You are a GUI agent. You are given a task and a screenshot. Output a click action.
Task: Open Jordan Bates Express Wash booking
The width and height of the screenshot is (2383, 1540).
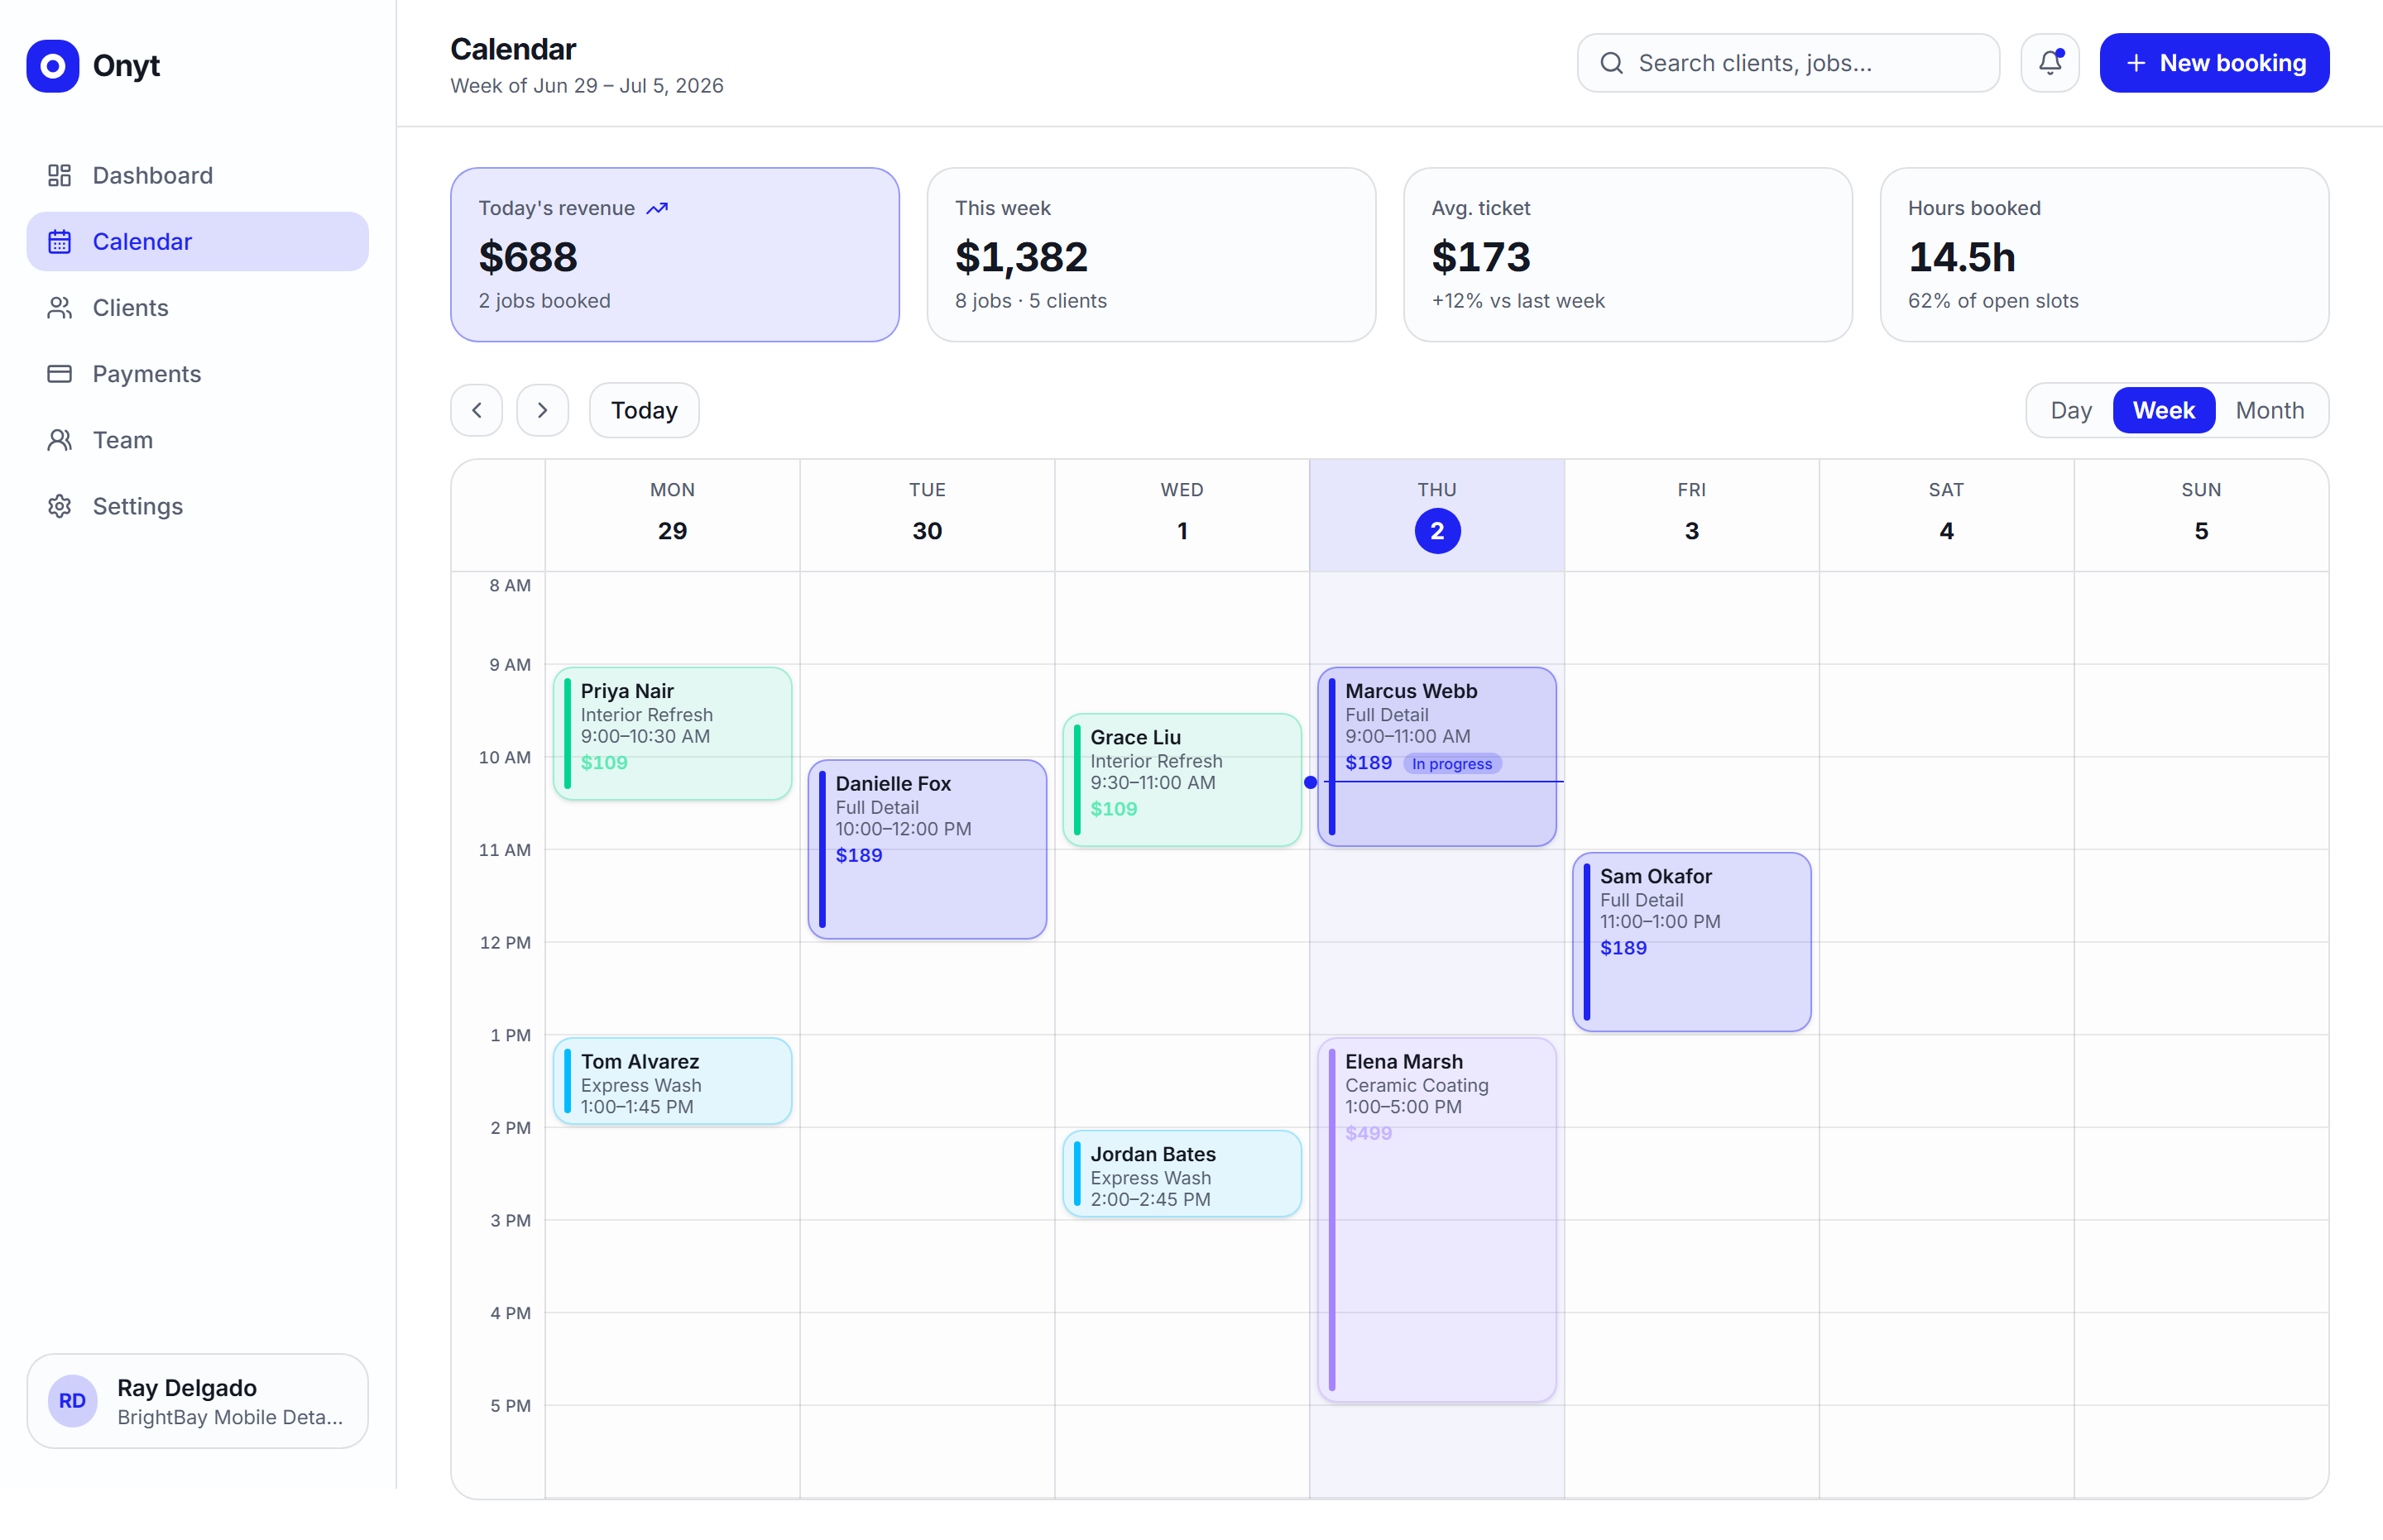[1182, 1173]
